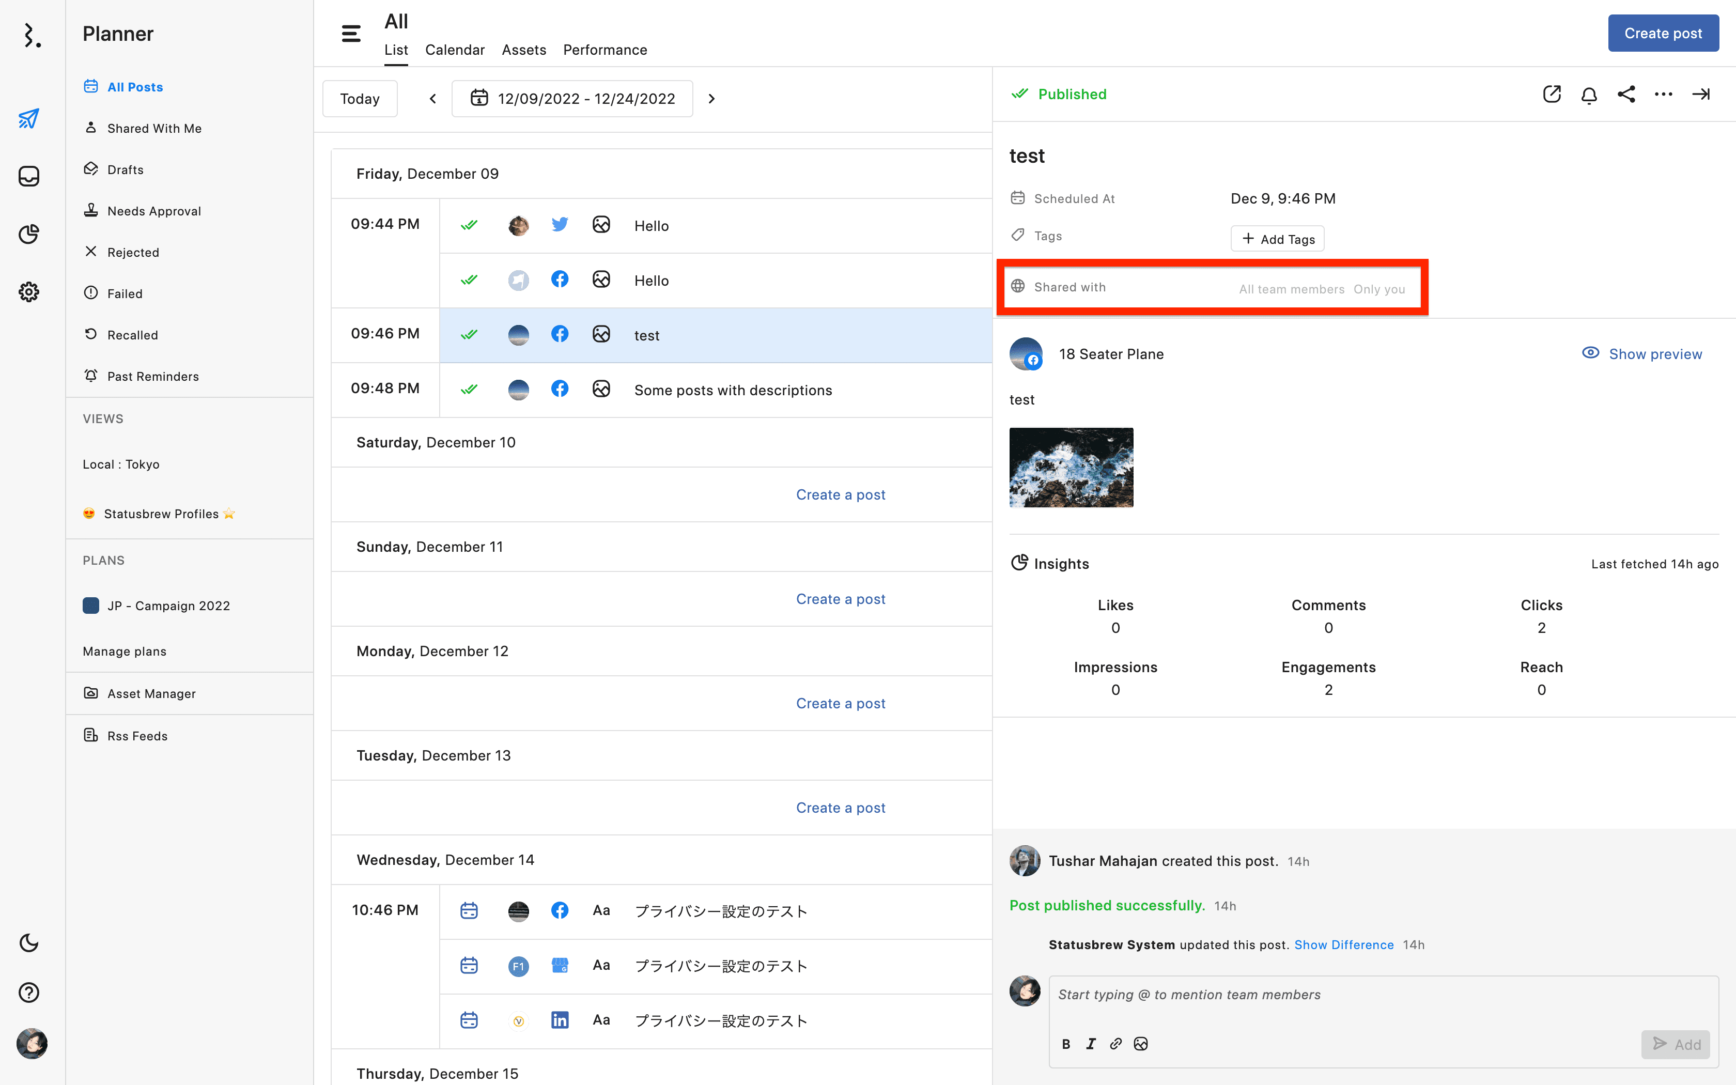Screen dimensions: 1736x1085
Task: Open the inbox icon in left rail
Action: click(x=29, y=177)
